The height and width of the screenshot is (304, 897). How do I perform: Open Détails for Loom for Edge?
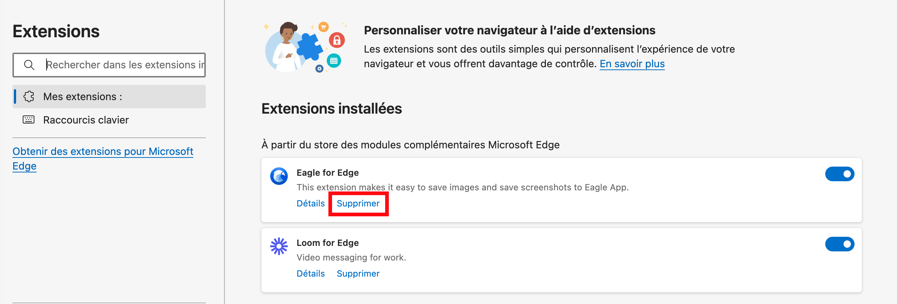pyautogui.click(x=310, y=274)
